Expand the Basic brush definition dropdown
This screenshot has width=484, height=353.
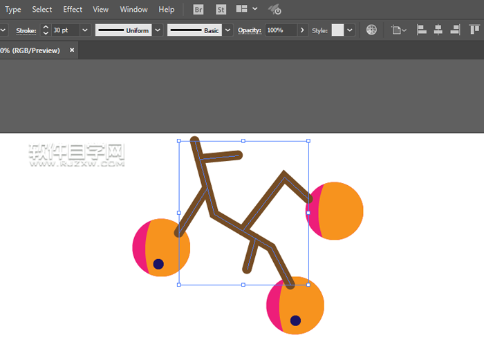click(x=229, y=30)
